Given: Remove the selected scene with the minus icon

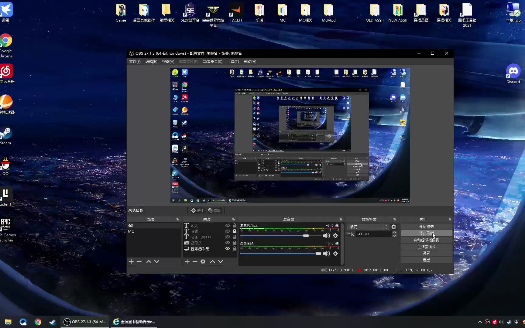Looking at the screenshot, I should pyautogui.click(x=139, y=261).
